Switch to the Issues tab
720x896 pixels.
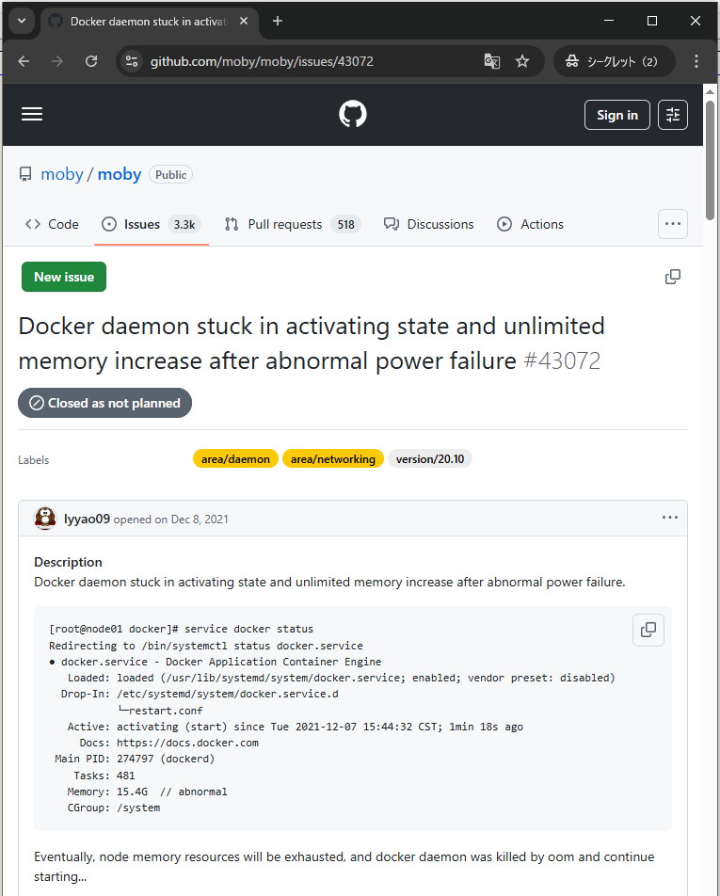(152, 224)
